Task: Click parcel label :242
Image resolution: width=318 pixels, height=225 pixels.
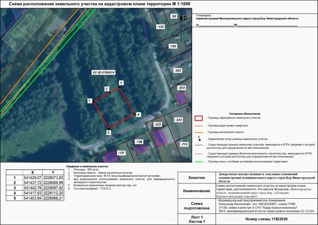Action: click(x=178, y=70)
